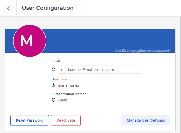
Task: Click the Deactivate button
Action: tap(66, 120)
